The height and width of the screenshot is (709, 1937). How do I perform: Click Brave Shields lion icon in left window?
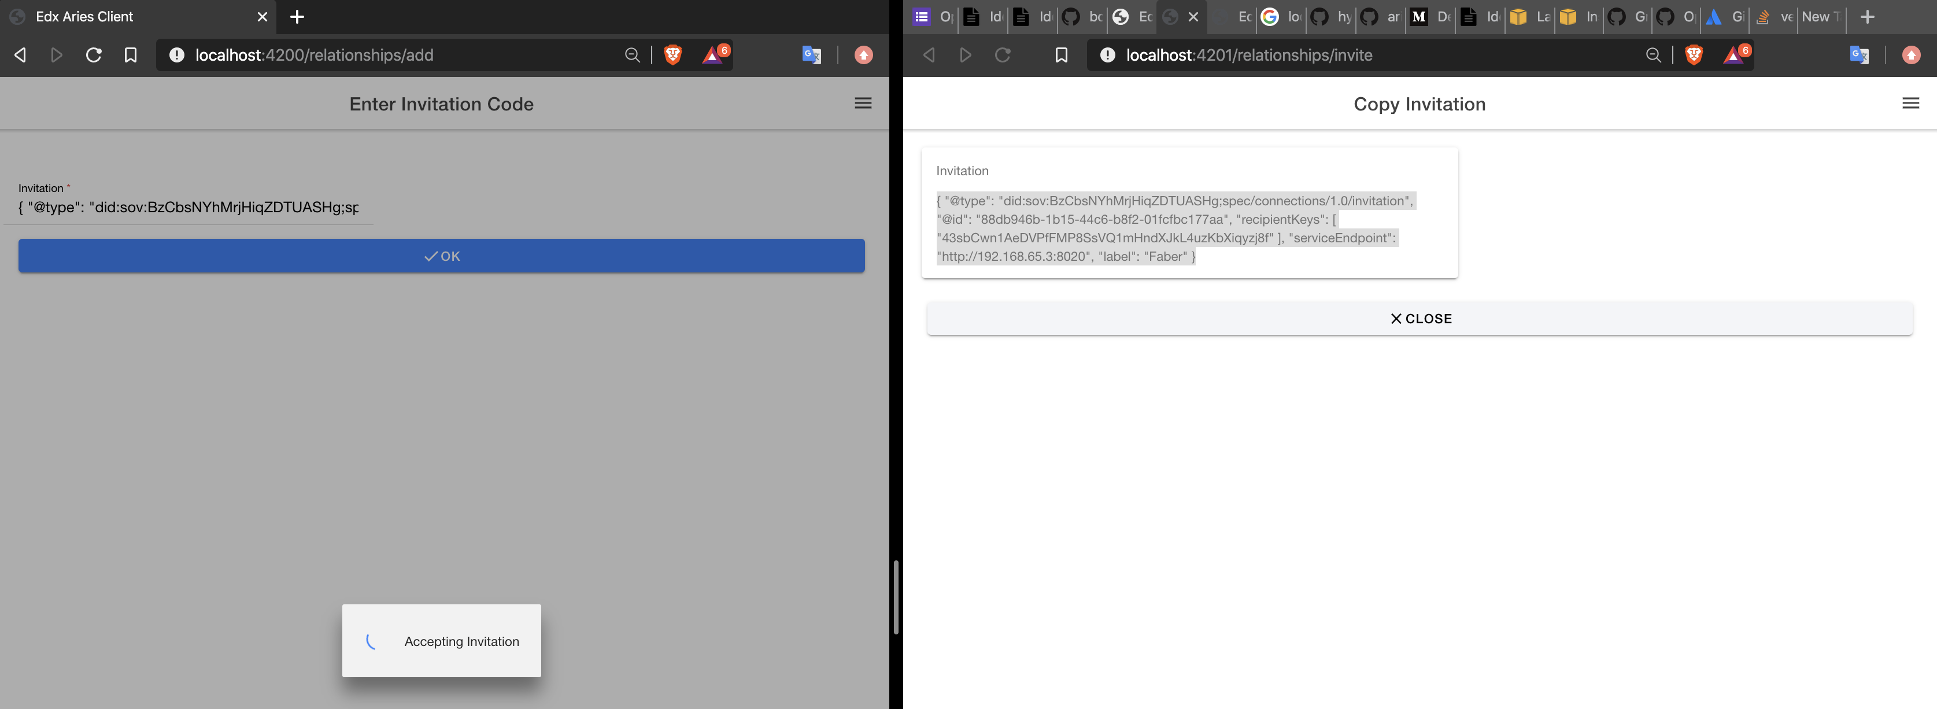673,55
